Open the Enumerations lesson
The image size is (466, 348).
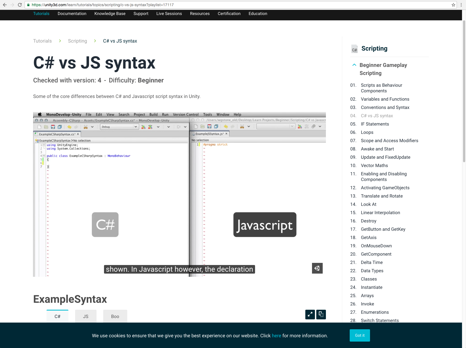point(375,312)
